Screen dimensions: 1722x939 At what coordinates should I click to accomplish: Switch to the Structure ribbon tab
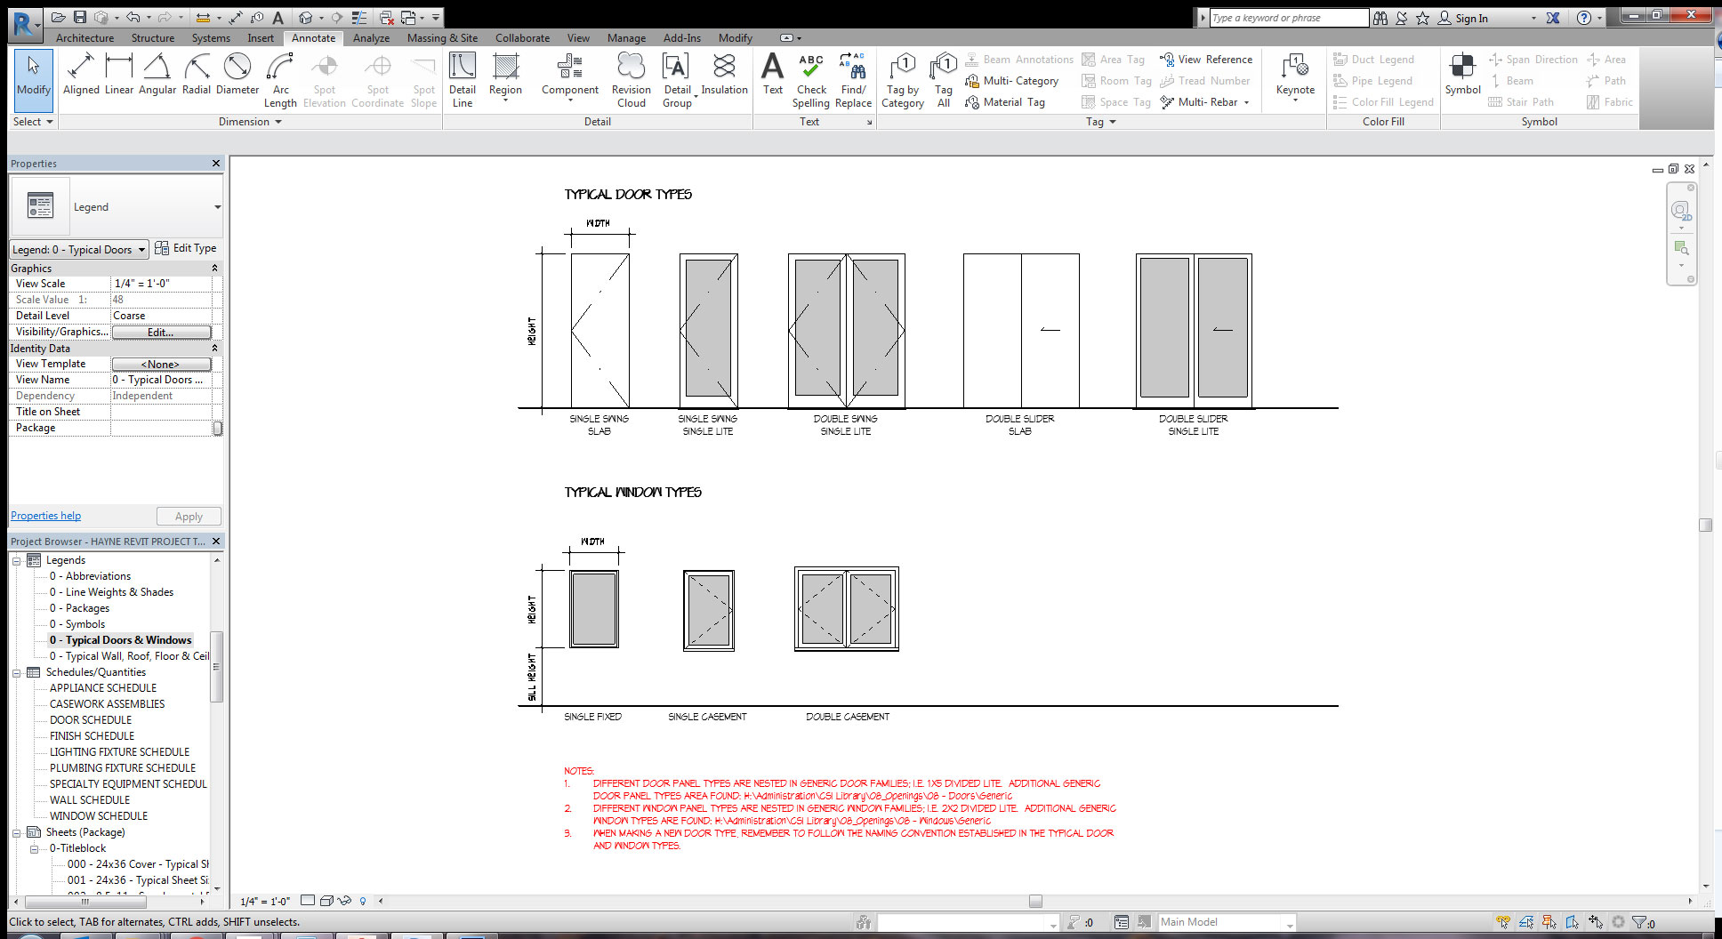click(153, 38)
